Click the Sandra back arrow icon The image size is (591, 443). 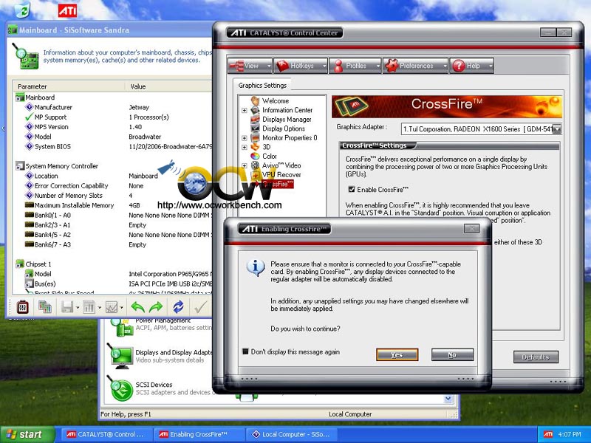click(138, 307)
